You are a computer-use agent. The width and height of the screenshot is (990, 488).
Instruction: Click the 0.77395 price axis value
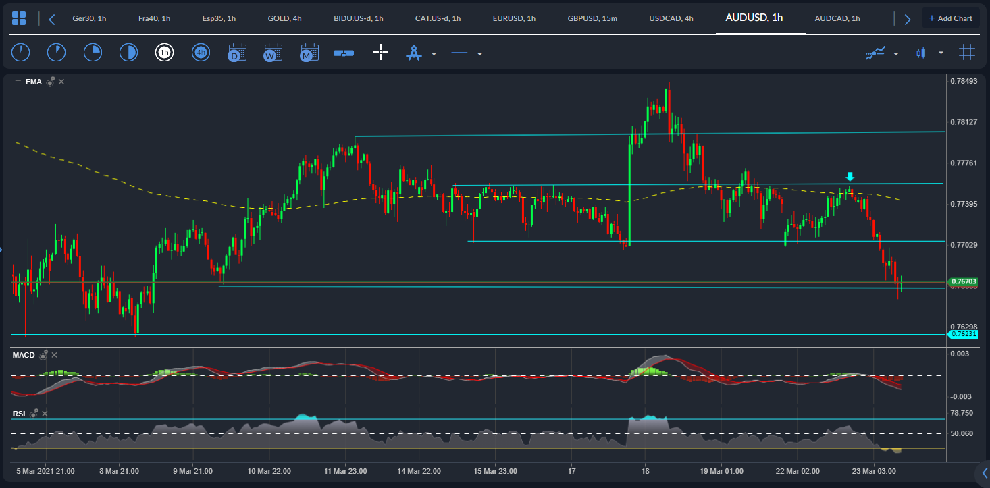pyautogui.click(x=964, y=204)
